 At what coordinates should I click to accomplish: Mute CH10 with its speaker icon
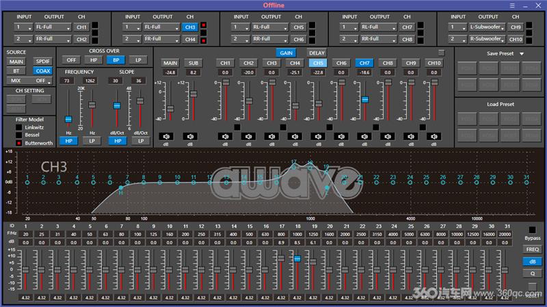click(x=434, y=136)
